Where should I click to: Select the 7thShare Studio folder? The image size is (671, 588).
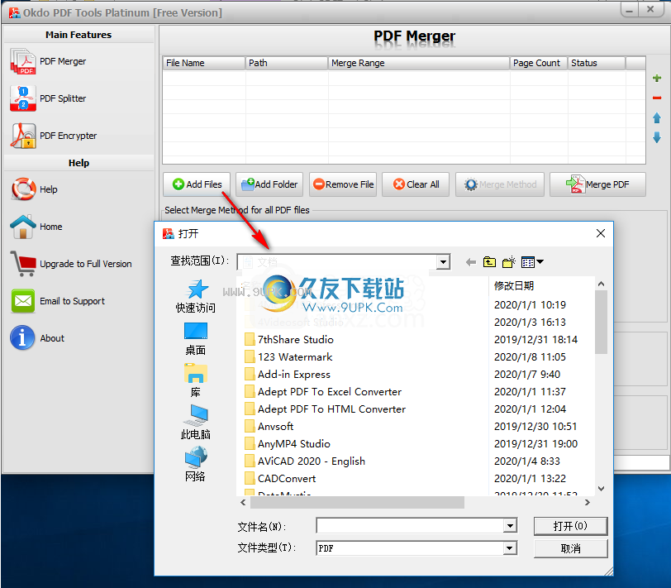(x=289, y=340)
